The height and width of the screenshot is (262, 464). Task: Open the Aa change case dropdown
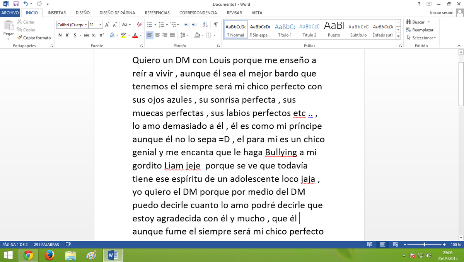pos(126,24)
